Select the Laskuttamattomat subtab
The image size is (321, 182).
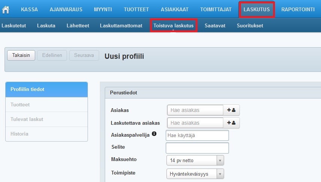click(x=121, y=25)
